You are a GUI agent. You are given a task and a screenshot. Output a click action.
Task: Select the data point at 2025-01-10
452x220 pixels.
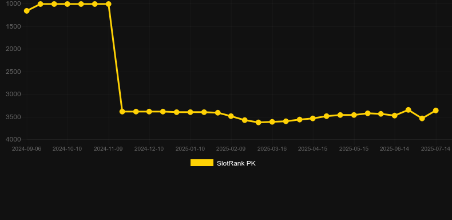click(191, 112)
